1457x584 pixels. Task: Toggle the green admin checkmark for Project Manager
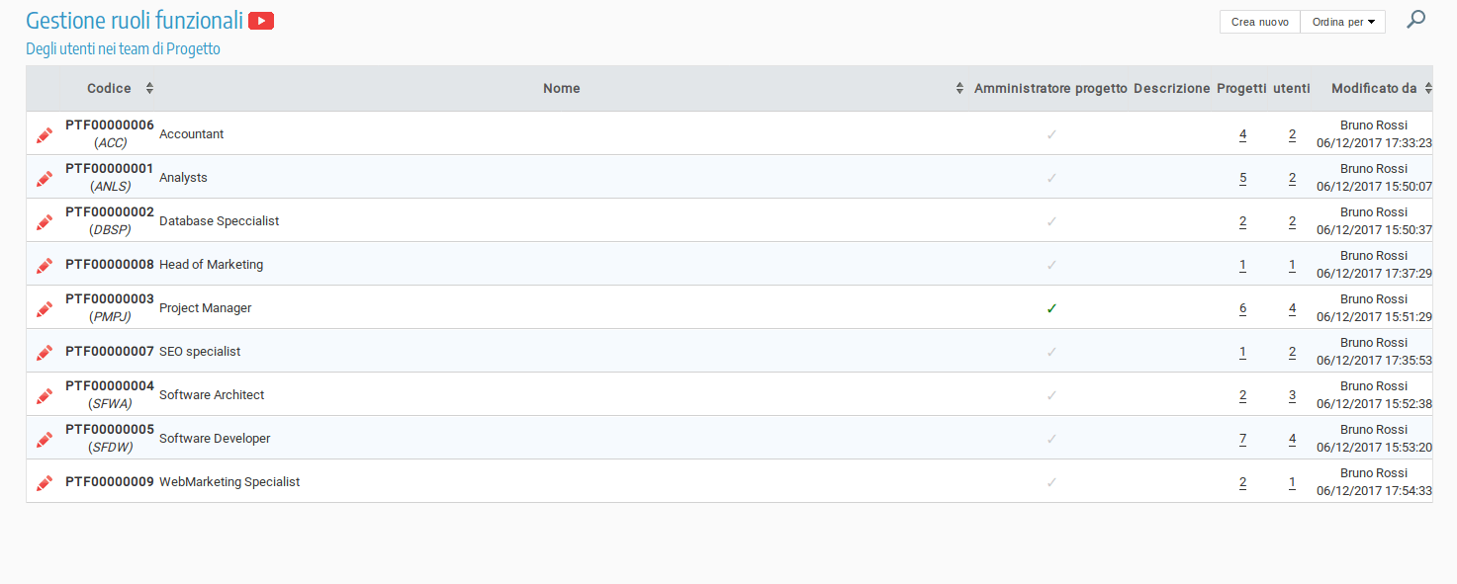pyautogui.click(x=1051, y=308)
